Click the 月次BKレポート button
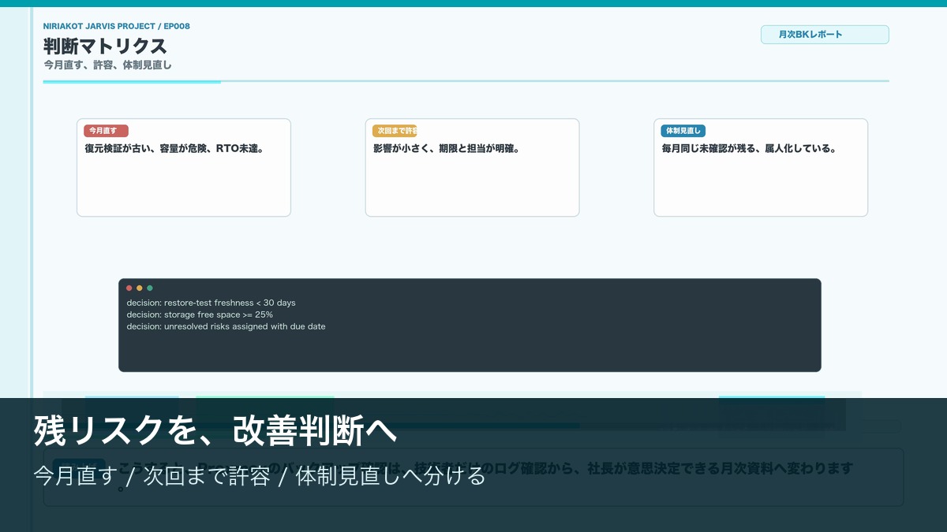This screenshot has height=532, width=947. (x=825, y=35)
